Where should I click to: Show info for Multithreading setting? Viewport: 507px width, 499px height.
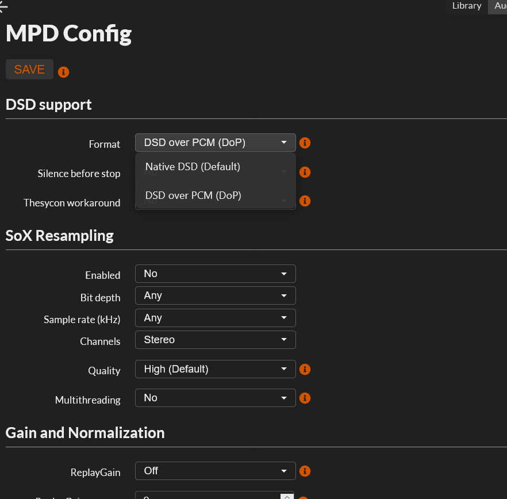[x=305, y=398]
